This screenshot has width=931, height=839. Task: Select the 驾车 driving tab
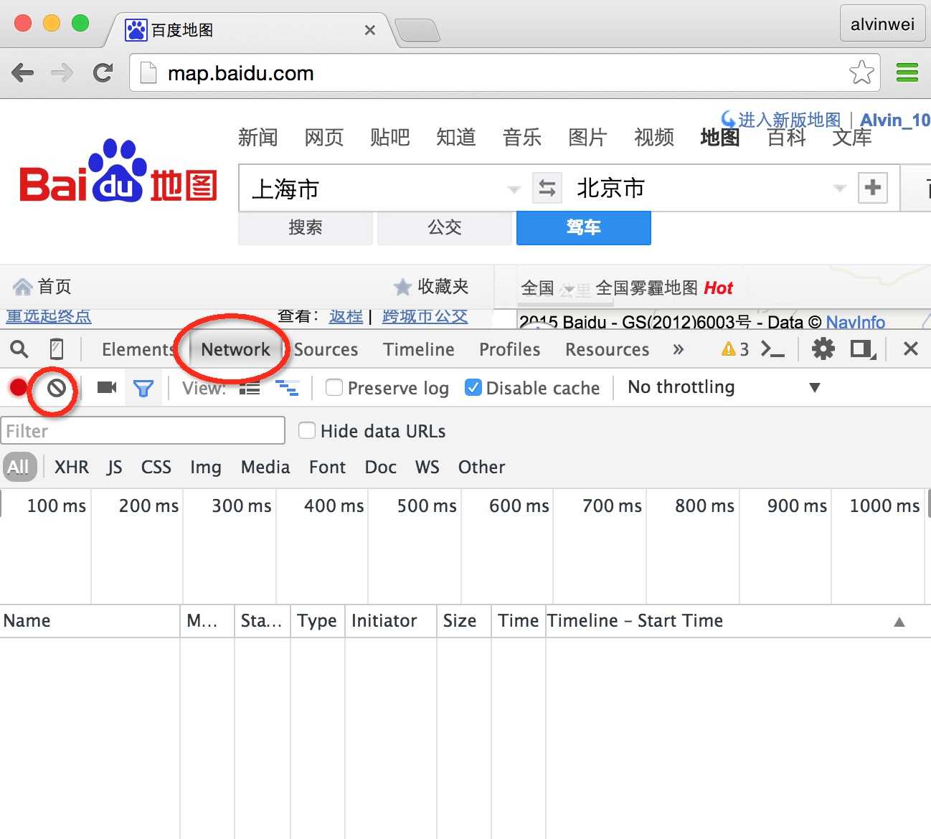(x=584, y=227)
